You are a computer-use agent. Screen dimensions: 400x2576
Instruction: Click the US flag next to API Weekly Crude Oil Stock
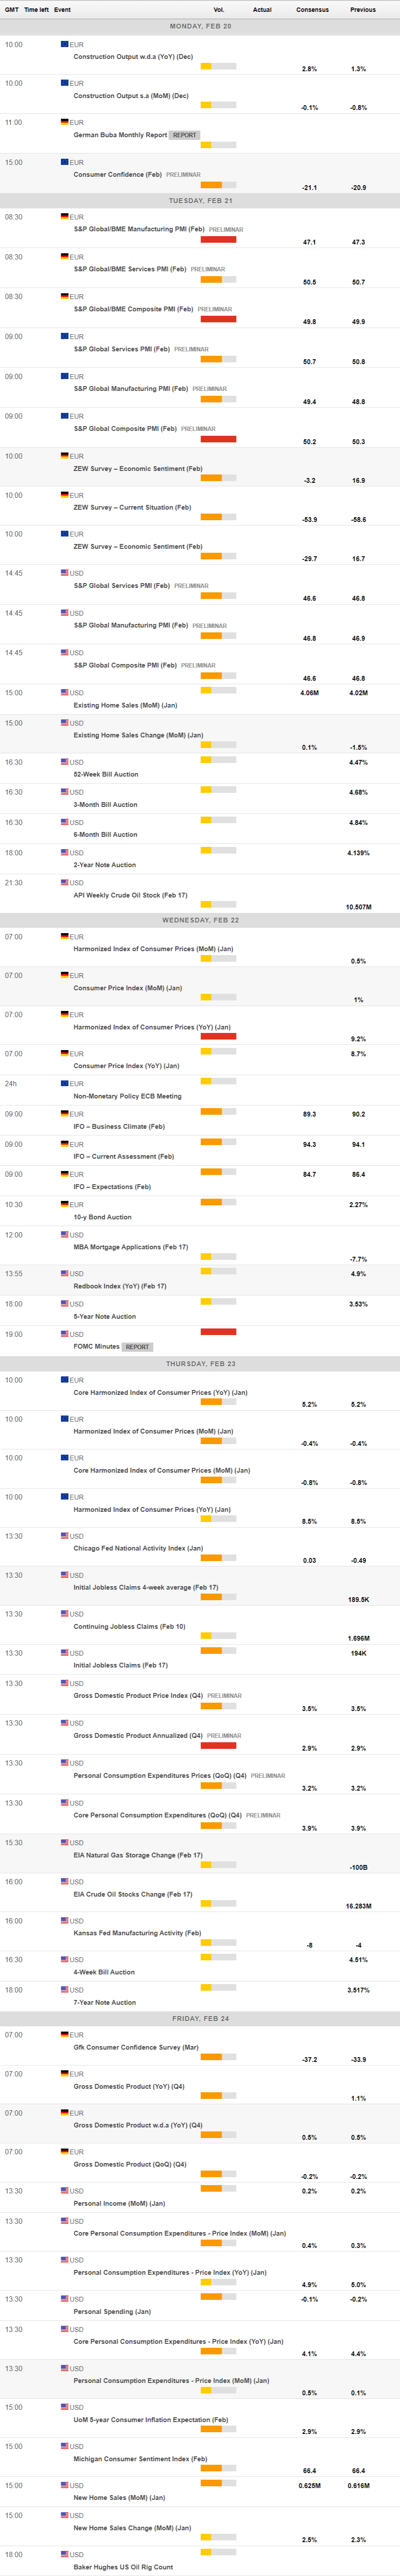(x=65, y=882)
